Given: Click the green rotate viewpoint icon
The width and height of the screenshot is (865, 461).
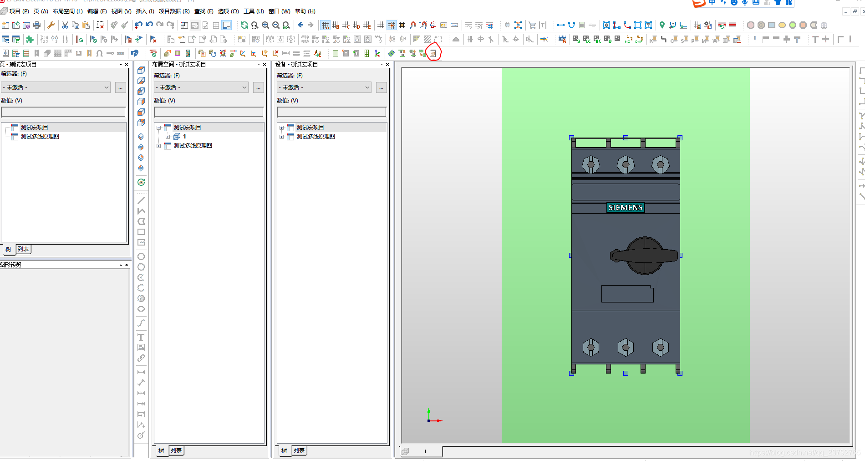Looking at the screenshot, I should click(x=141, y=182).
